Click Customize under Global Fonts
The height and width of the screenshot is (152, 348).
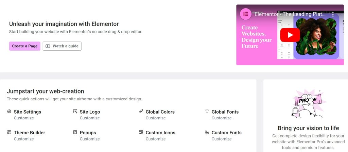(222, 118)
